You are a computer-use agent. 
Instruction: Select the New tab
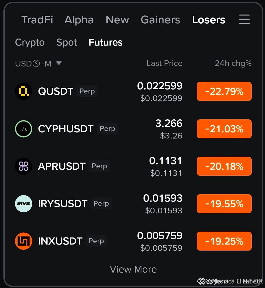coord(117,20)
